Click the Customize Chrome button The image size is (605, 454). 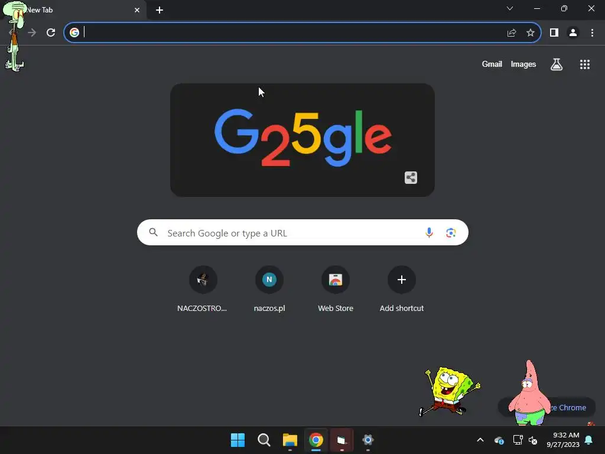[x=547, y=407]
